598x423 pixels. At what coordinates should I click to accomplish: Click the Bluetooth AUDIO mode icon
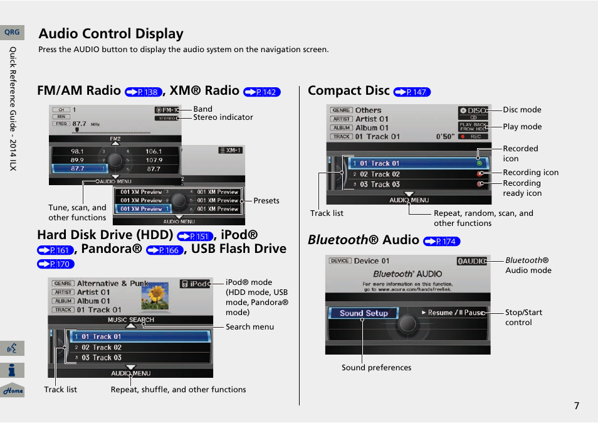coord(472,260)
